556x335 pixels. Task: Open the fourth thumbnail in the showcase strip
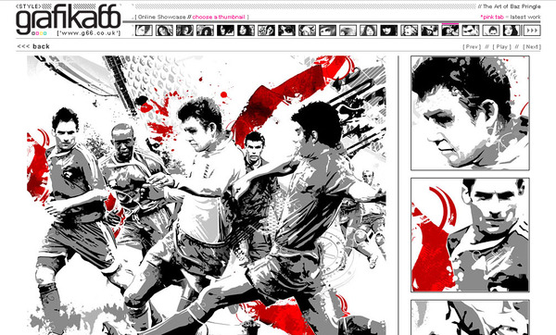[x=205, y=31]
